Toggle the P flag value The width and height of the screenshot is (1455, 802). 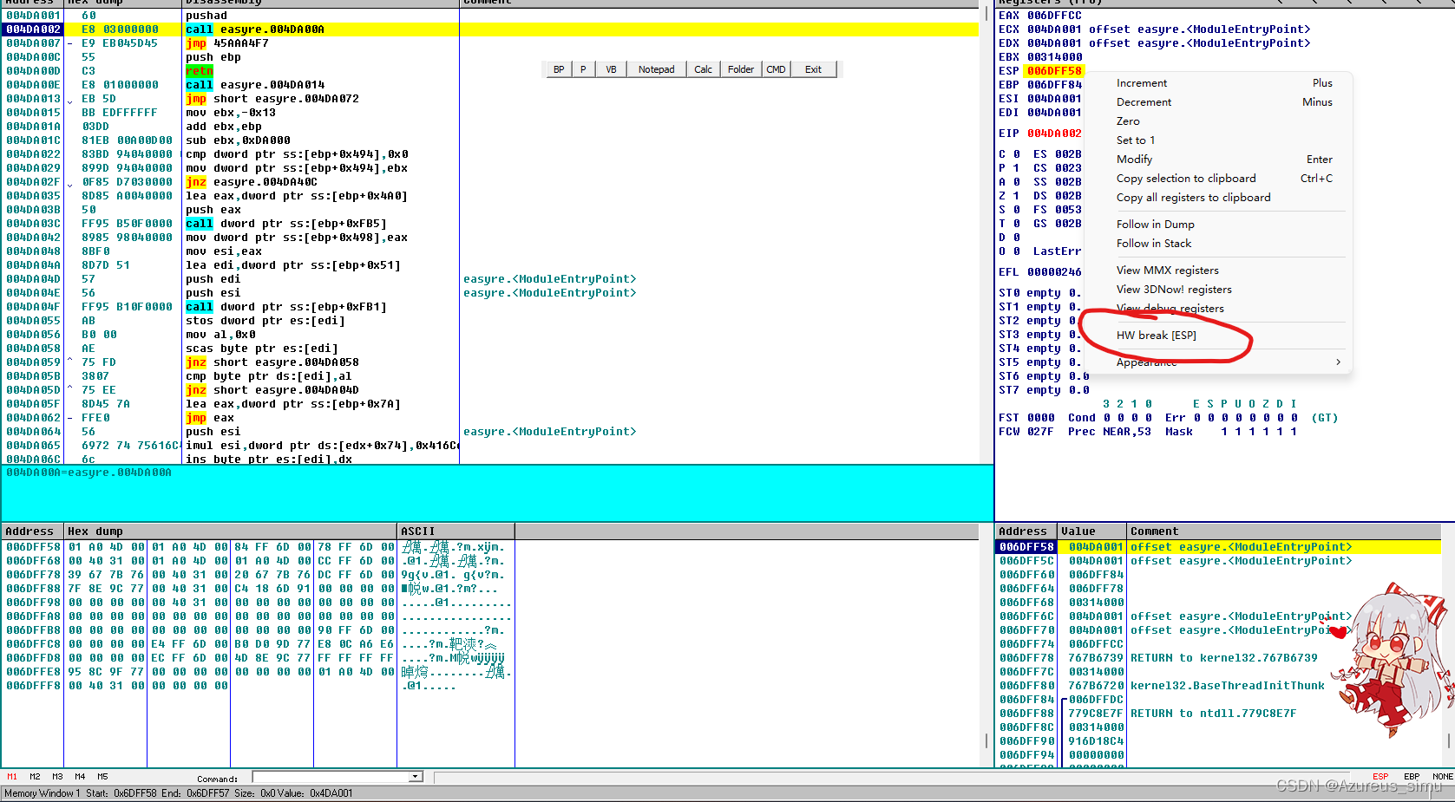1017,168
